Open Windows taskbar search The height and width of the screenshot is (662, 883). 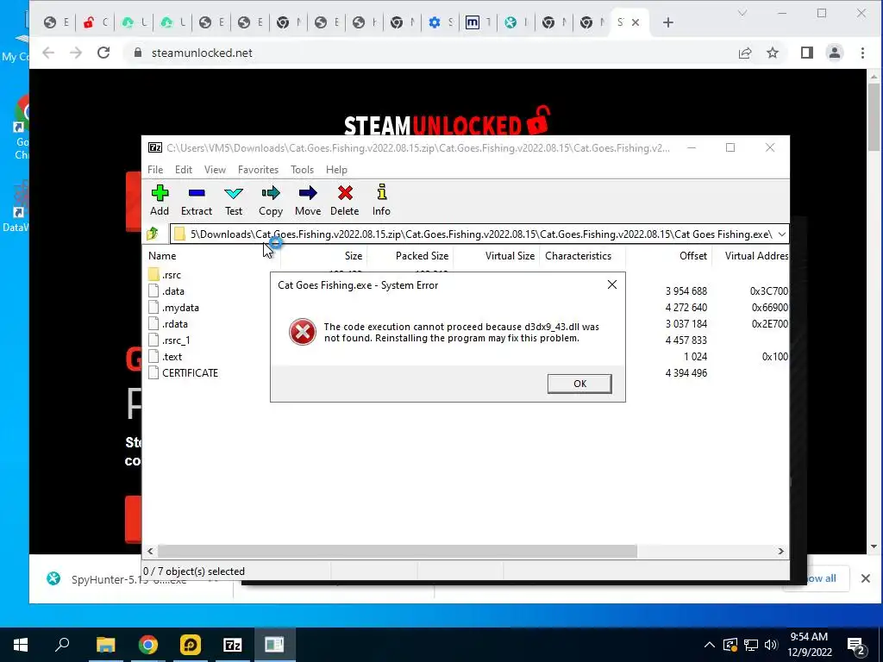pyautogui.click(x=62, y=645)
